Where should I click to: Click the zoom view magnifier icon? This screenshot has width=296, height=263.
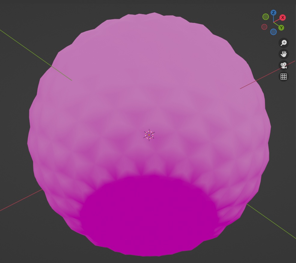[284, 43]
